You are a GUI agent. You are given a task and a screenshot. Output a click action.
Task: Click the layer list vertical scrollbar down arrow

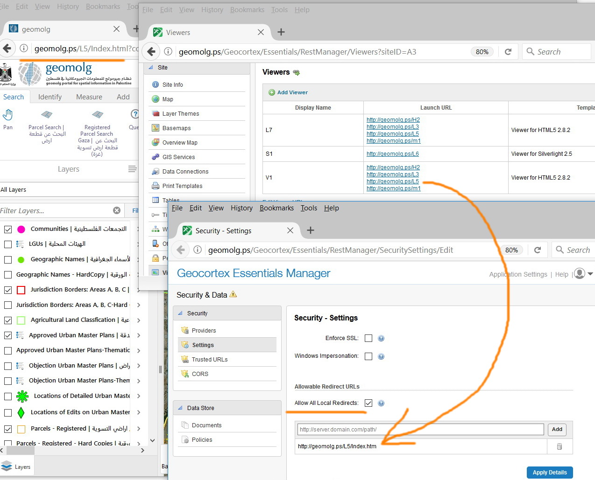tap(152, 440)
